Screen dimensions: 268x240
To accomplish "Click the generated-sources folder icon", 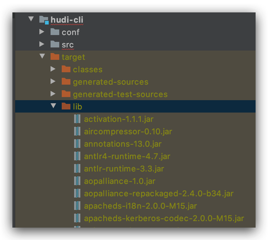I will (66, 82).
